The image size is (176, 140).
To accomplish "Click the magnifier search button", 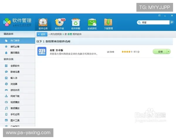I will click(x=172, y=22).
